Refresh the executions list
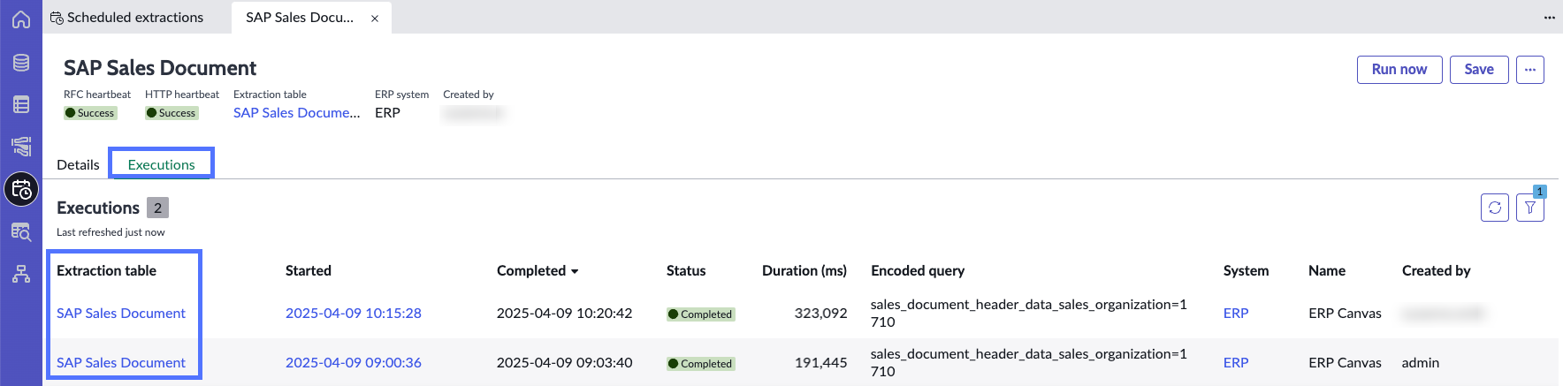This screenshot has height=386, width=1563. click(x=1495, y=208)
